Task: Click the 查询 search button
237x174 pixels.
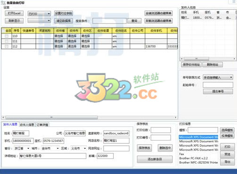Action: click(x=134, y=21)
